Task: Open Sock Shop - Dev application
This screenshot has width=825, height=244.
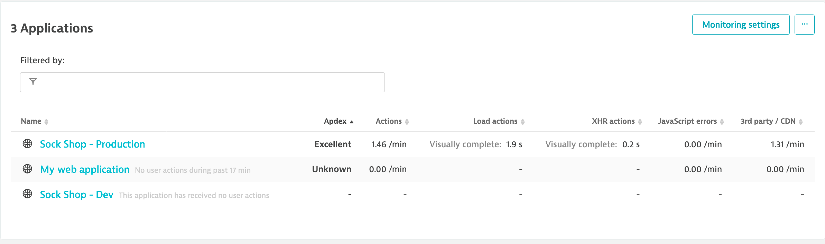Action: click(77, 195)
